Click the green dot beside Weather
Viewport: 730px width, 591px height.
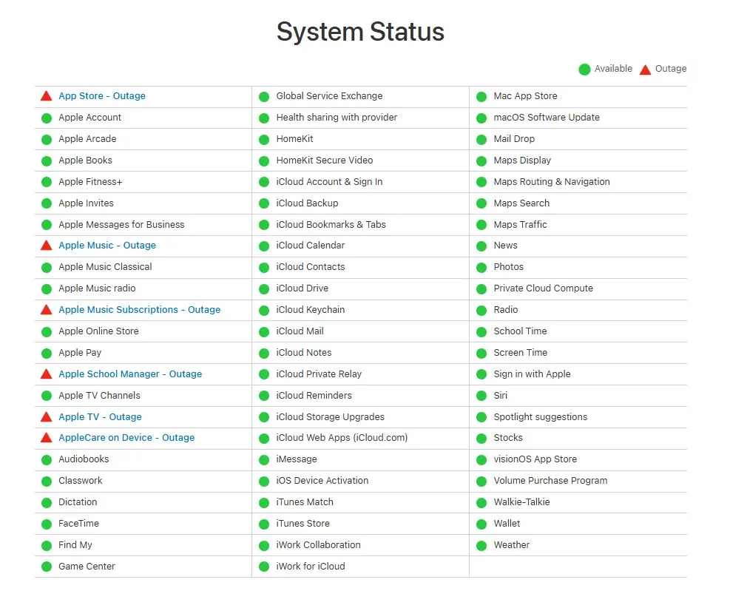coord(481,546)
